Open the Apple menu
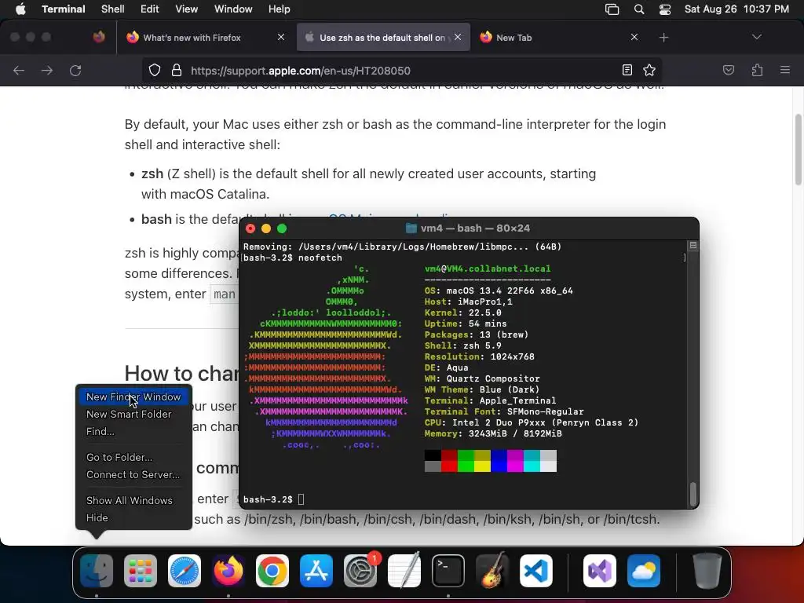 tap(20, 9)
